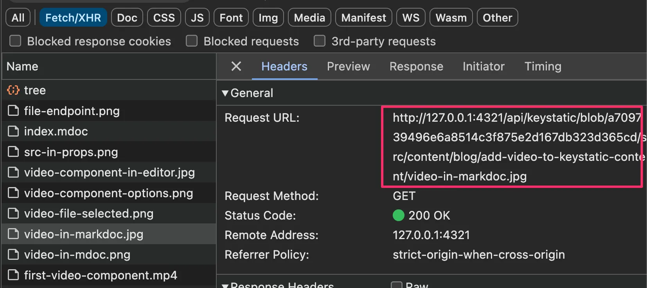The image size is (647, 288).
Task: Enable Blocked response cookies checkbox
Action: coord(15,41)
